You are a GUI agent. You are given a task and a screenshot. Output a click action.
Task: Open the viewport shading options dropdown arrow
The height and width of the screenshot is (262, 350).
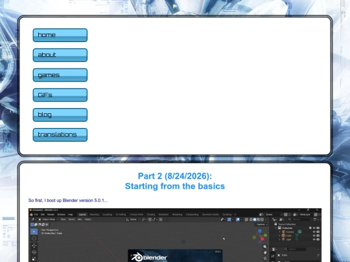[x=266, y=219]
